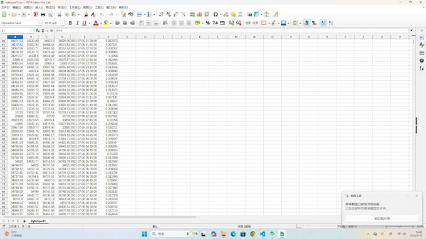The image size is (426, 239).
Task: Sort descending Z to A
Action: tap(176, 14)
